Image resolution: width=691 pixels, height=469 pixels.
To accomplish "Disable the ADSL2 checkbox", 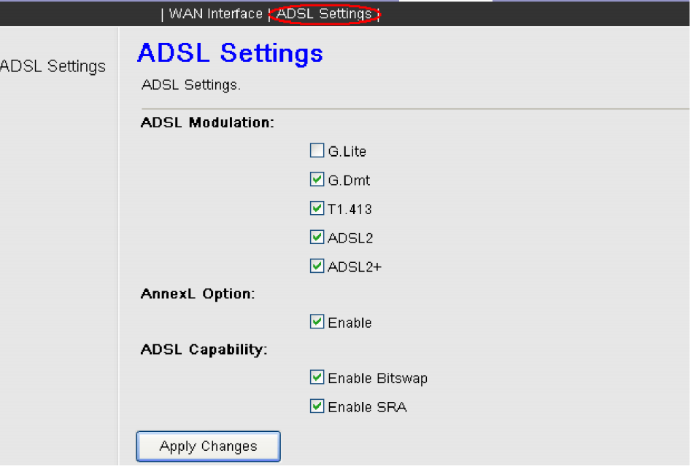I will [317, 237].
